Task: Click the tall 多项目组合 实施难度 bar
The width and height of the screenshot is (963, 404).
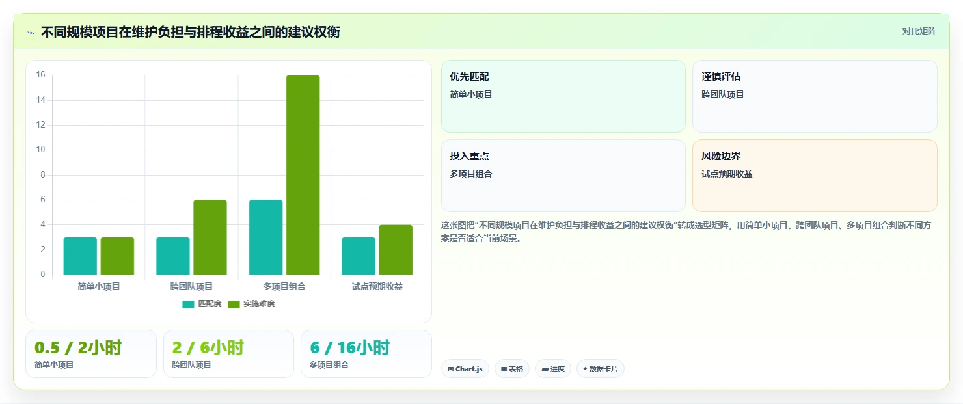Action: [303, 175]
